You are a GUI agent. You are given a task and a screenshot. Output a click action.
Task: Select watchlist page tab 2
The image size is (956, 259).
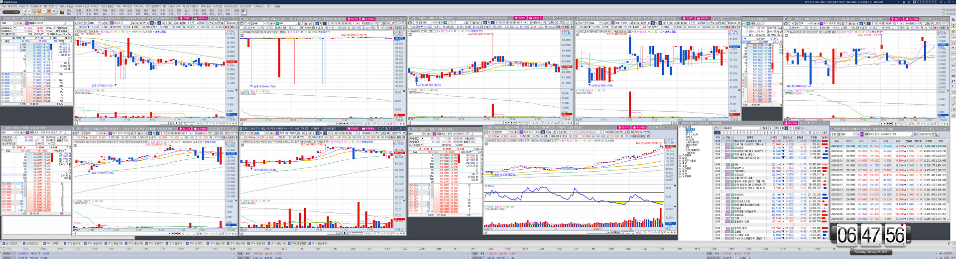pyautogui.click(x=724, y=132)
